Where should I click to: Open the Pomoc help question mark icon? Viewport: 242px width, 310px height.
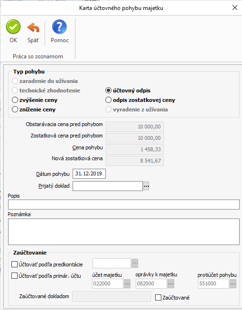[59, 27]
